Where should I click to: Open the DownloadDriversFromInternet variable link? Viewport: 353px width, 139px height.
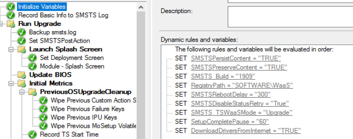click(x=246, y=131)
